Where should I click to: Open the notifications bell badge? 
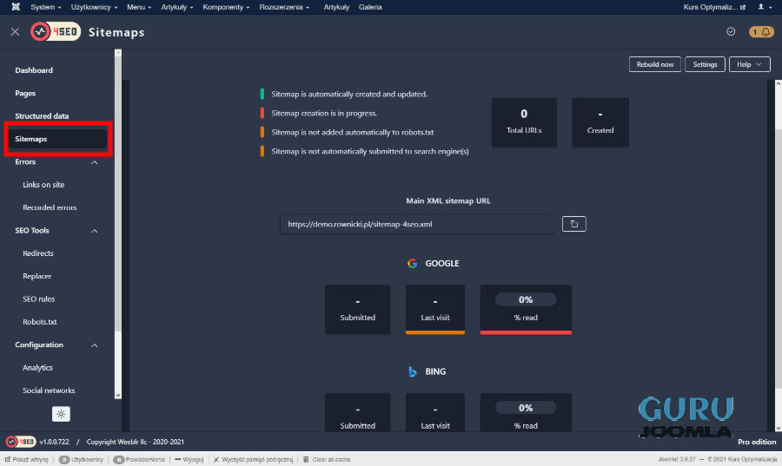[761, 32]
